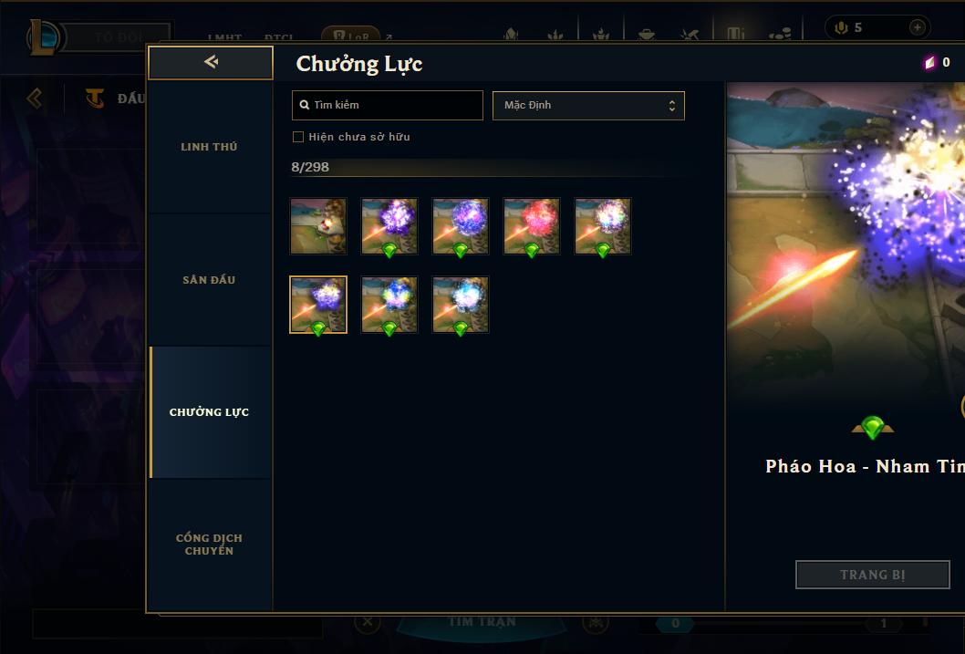The width and height of the screenshot is (965, 654).
Task: Select the pastel rainbow fireworks boom thumbnail
Action: (x=603, y=226)
